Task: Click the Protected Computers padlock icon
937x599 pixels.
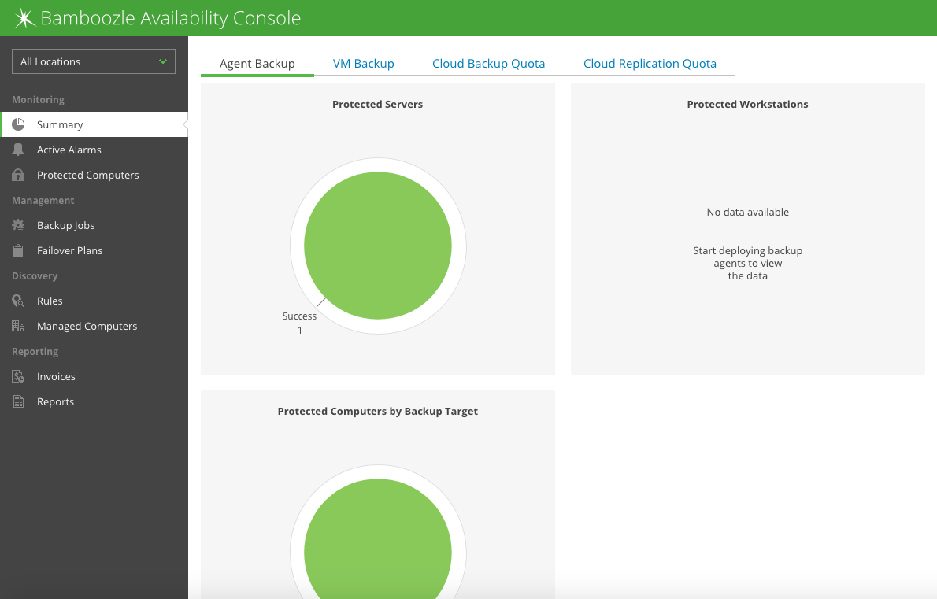Action: coord(19,175)
